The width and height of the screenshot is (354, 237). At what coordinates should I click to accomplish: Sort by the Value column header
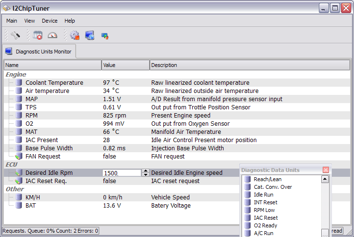(x=126, y=65)
